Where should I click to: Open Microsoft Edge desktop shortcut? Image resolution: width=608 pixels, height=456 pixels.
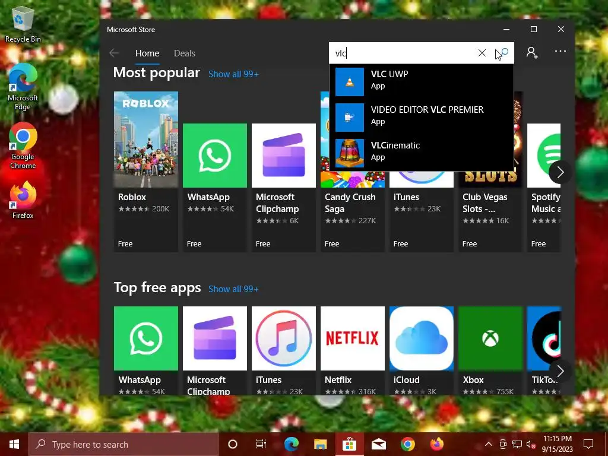tap(23, 87)
